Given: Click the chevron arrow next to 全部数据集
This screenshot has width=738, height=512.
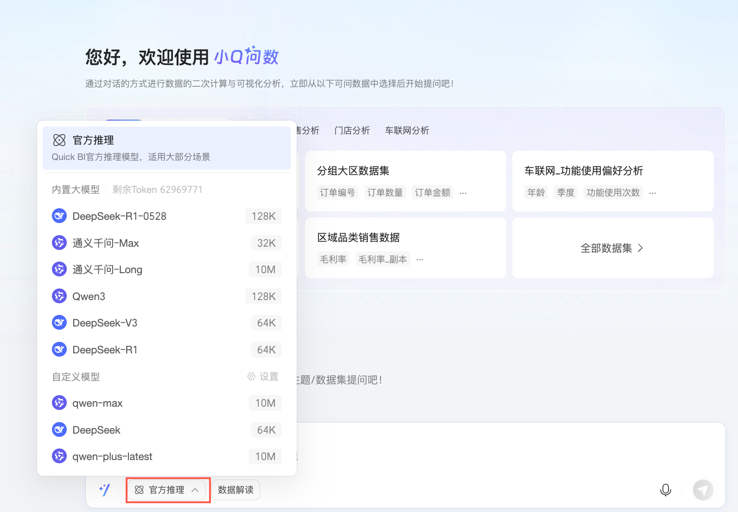Looking at the screenshot, I should click(x=641, y=248).
